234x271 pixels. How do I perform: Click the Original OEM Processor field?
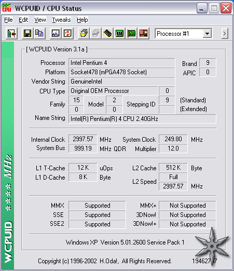click(x=114, y=91)
